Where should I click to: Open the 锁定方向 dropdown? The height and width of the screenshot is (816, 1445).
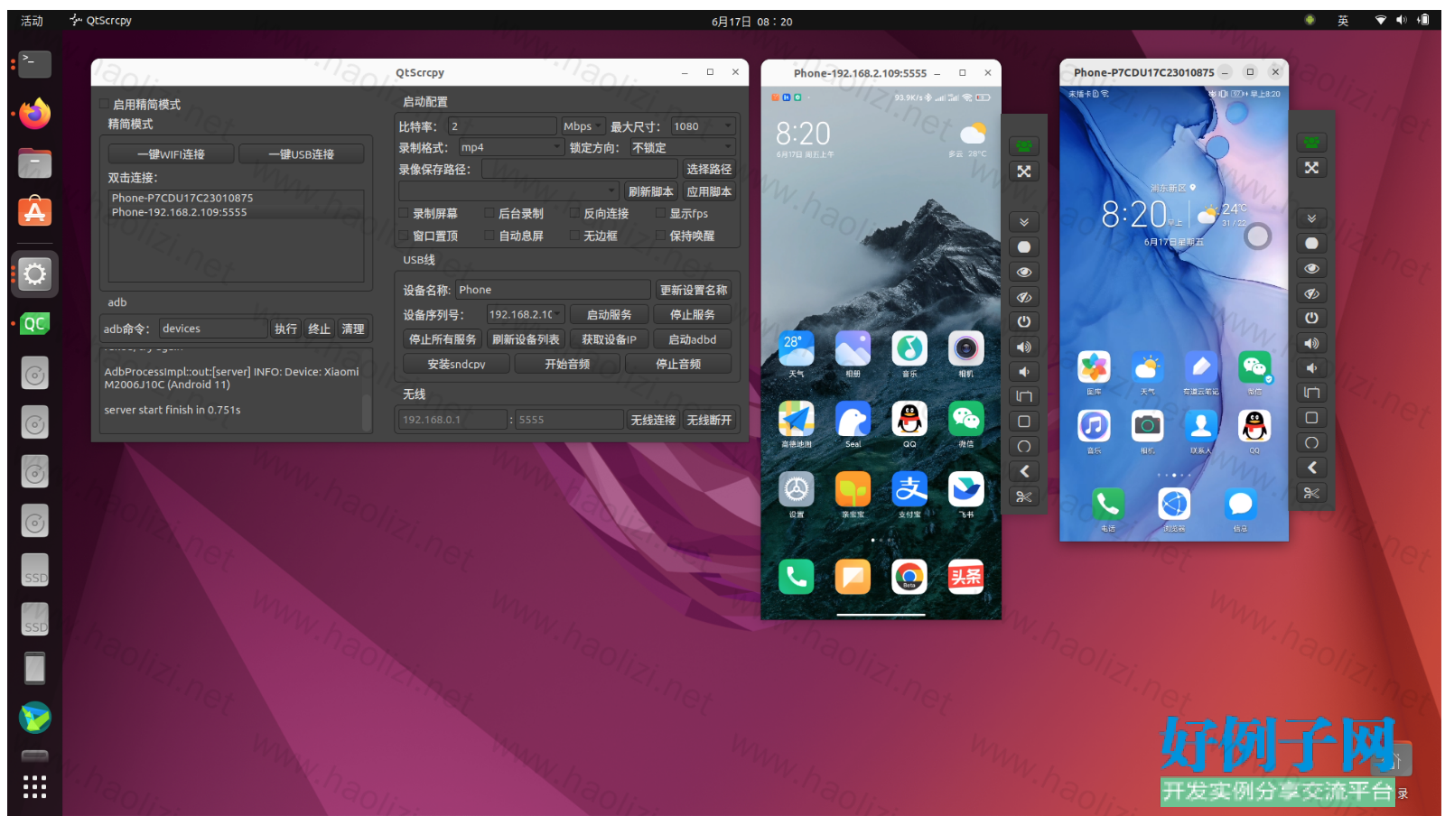coord(682,147)
